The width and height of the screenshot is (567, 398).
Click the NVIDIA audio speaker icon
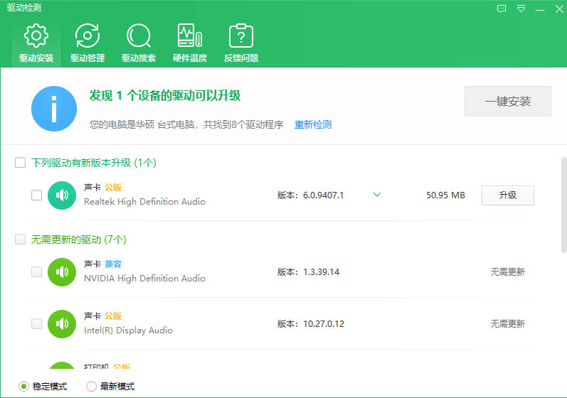62,271
